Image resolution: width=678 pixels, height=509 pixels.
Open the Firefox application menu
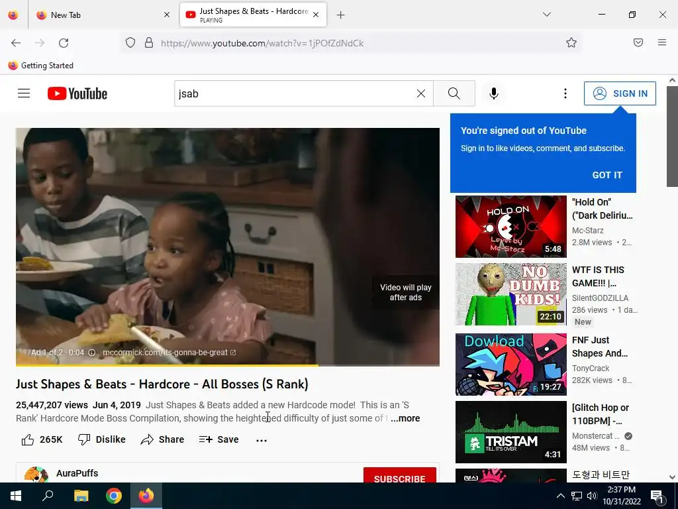coord(662,42)
